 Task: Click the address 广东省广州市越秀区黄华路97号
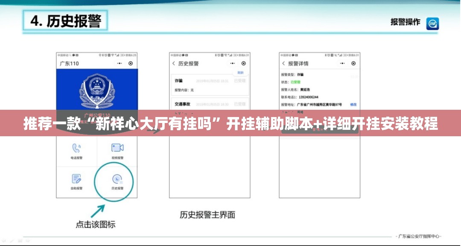pyautogui.click(x=319, y=105)
